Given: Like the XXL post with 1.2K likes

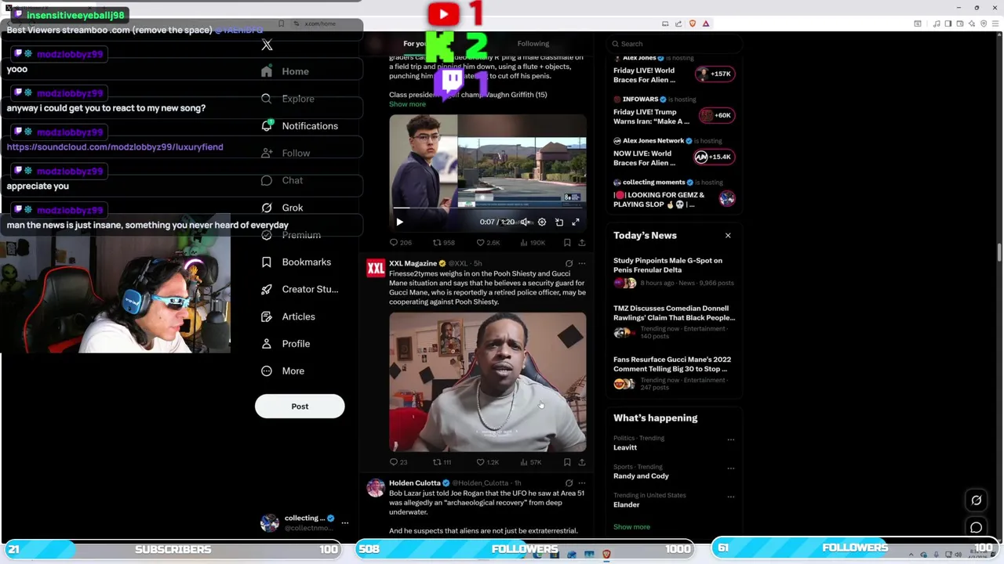Looking at the screenshot, I should pos(488,462).
